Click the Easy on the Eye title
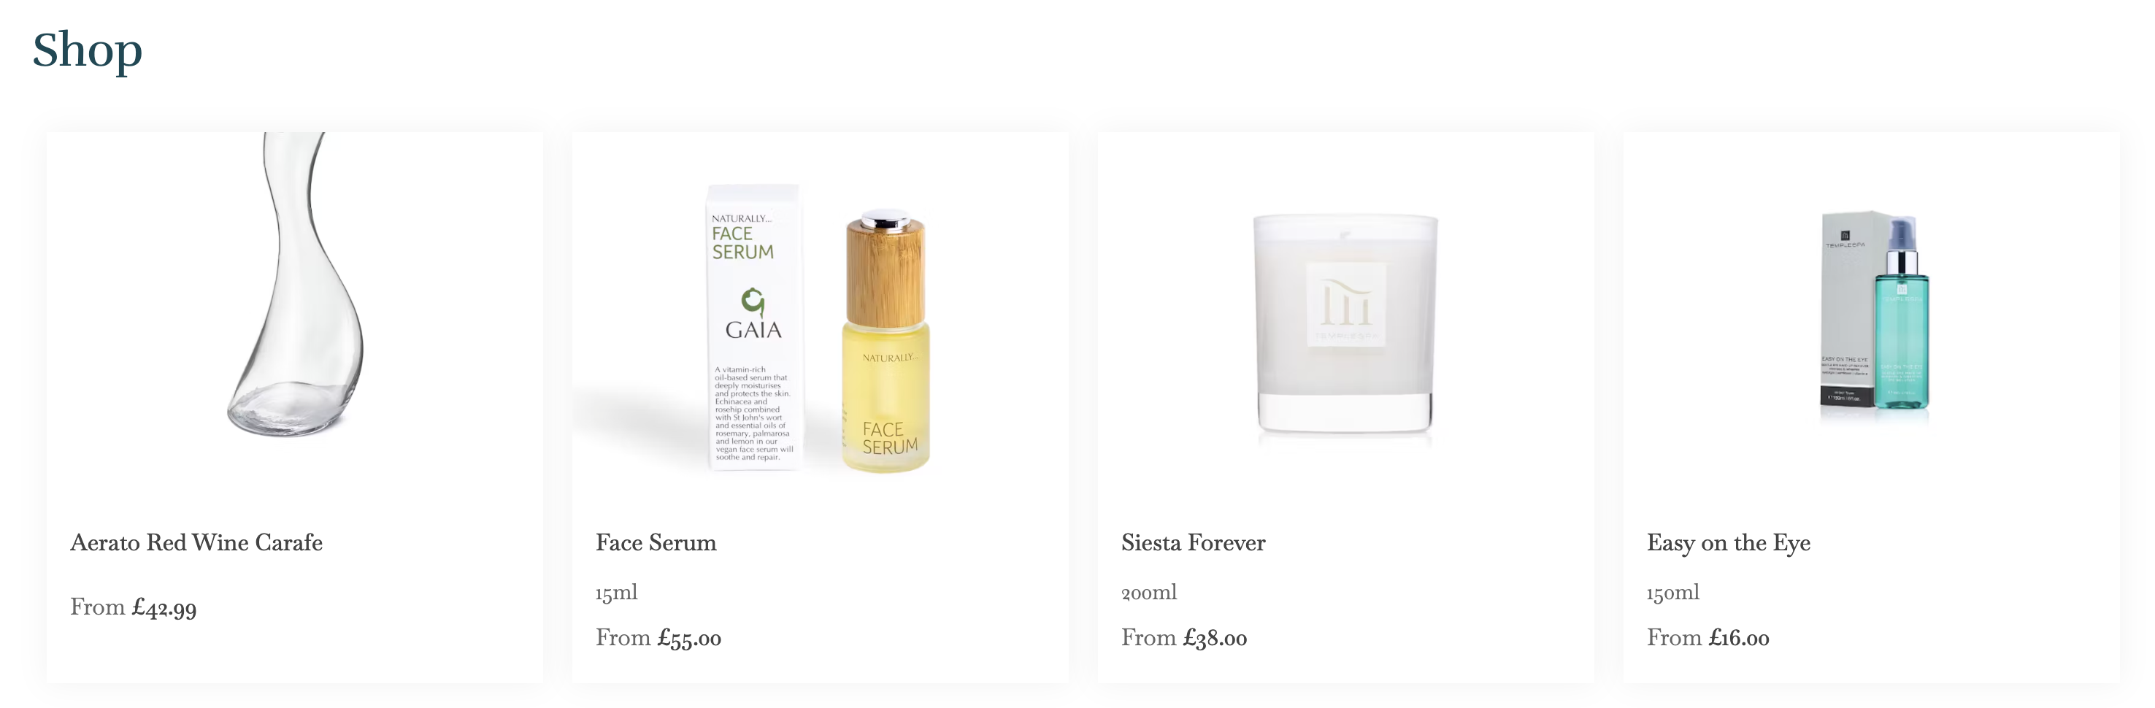The height and width of the screenshot is (708, 2155). pos(1729,544)
